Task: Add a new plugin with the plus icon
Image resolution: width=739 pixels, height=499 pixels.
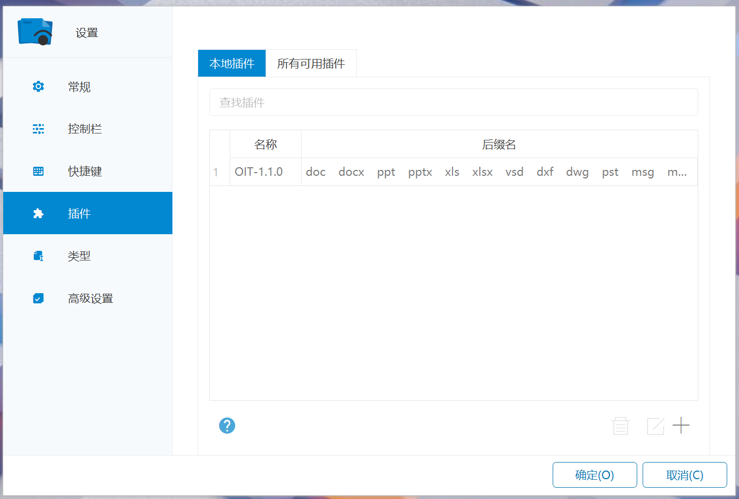Action: coord(681,426)
